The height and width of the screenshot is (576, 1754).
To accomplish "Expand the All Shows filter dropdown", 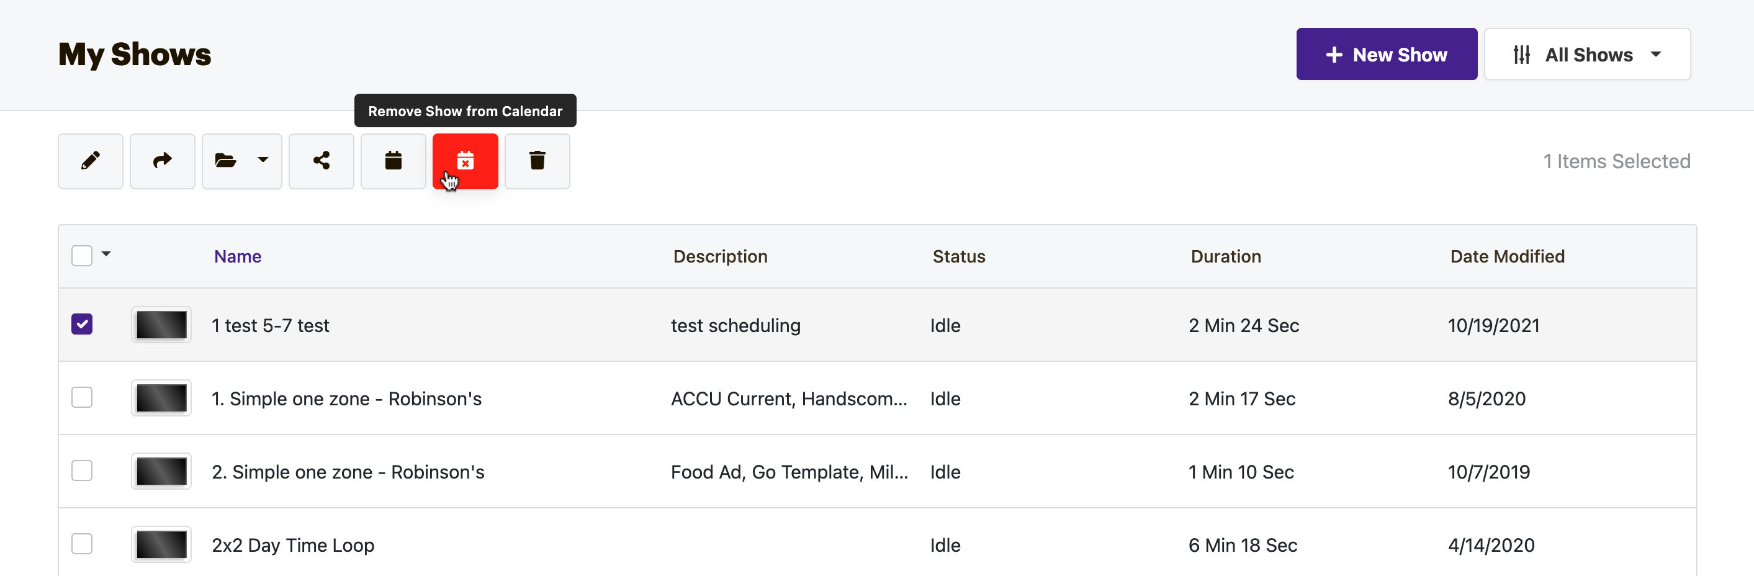I will pos(1587,55).
